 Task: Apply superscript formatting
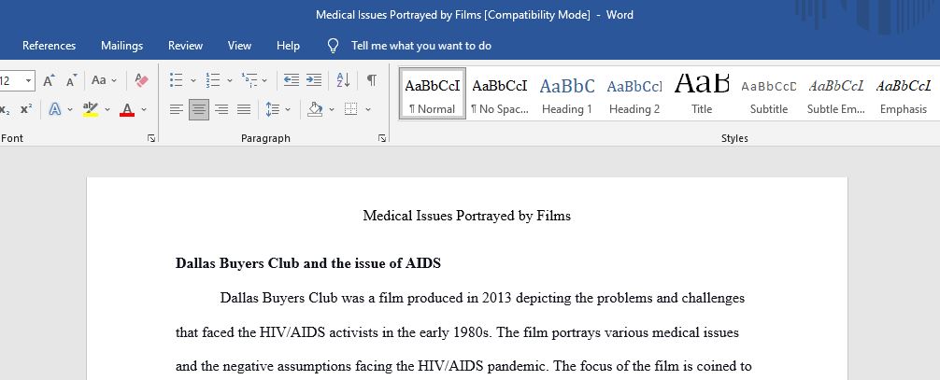(x=26, y=109)
